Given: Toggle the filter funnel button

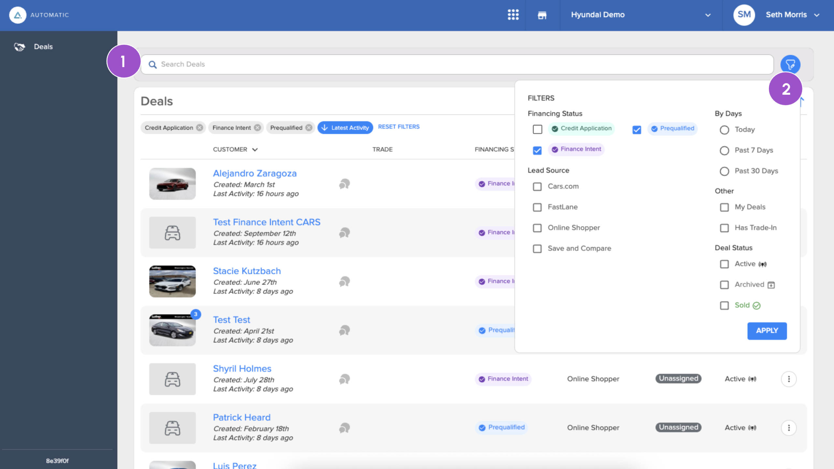Looking at the screenshot, I should tap(790, 64).
